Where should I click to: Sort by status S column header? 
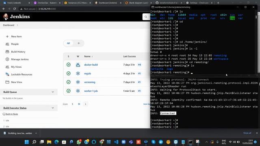tap(68, 56)
